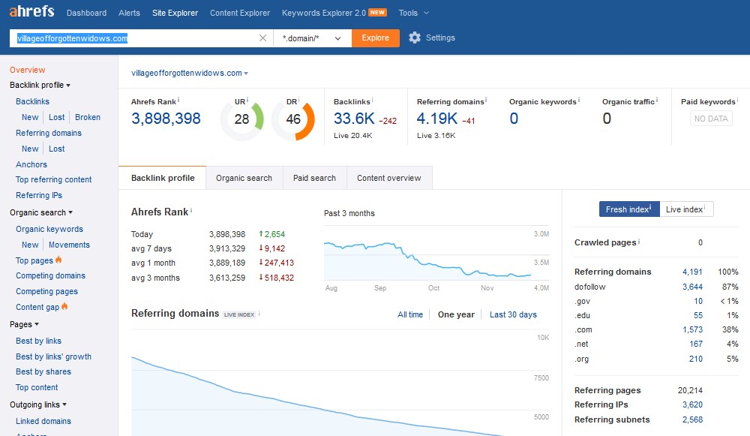Open the *.domain/* mode dropdown

312,38
